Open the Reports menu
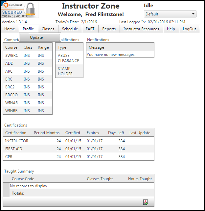205x211 pixels. point(109,29)
